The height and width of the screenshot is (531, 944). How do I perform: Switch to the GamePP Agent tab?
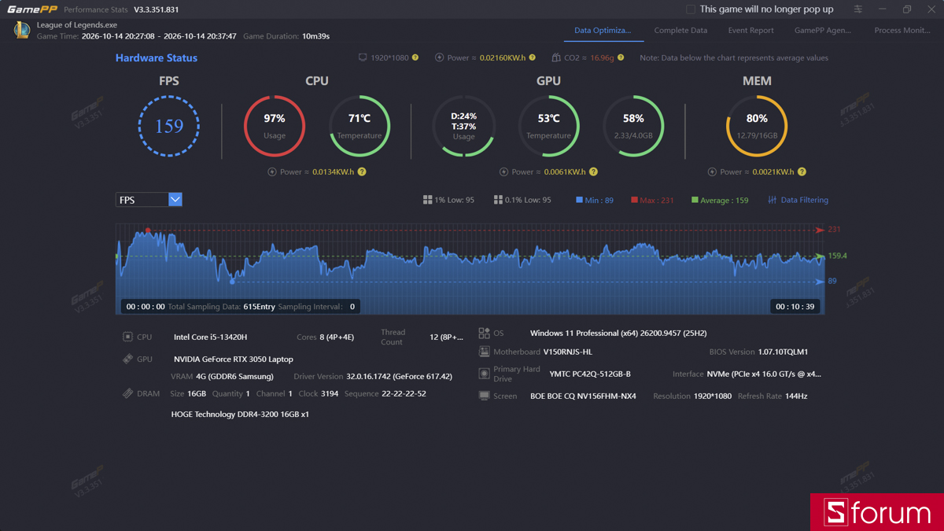point(823,31)
